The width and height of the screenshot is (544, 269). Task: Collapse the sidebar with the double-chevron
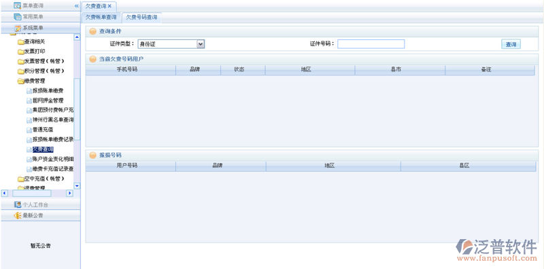tap(77, 6)
